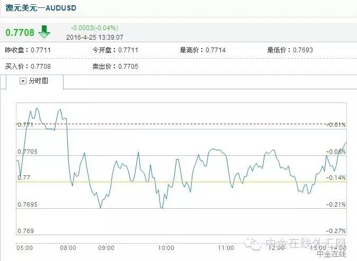This screenshot has width=357, height=261.
Task: Click the current price 0.7708
Action: pyautogui.click(x=20, y=33)
